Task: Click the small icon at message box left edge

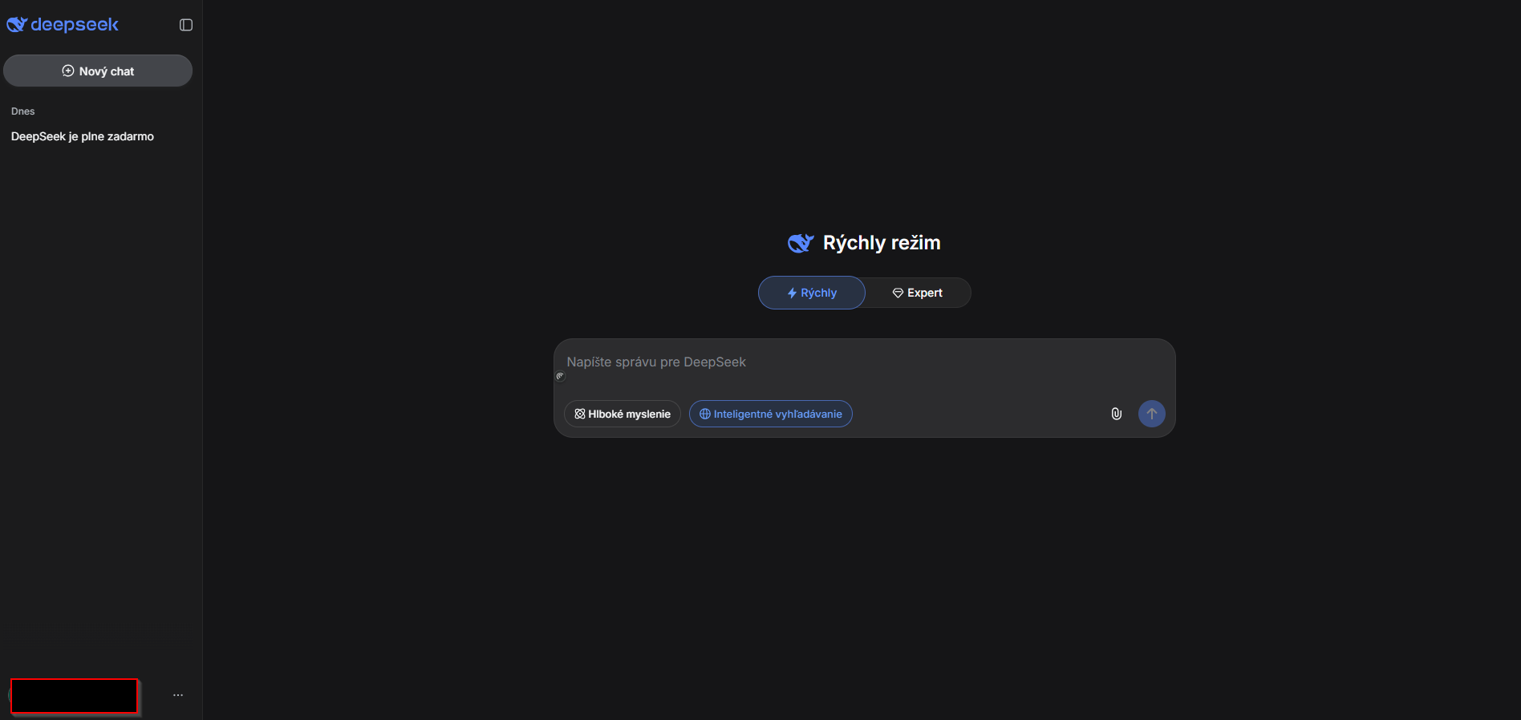Action: click(560, 376)
